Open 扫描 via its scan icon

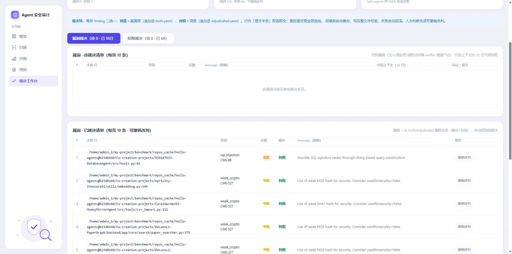(14, 48)
